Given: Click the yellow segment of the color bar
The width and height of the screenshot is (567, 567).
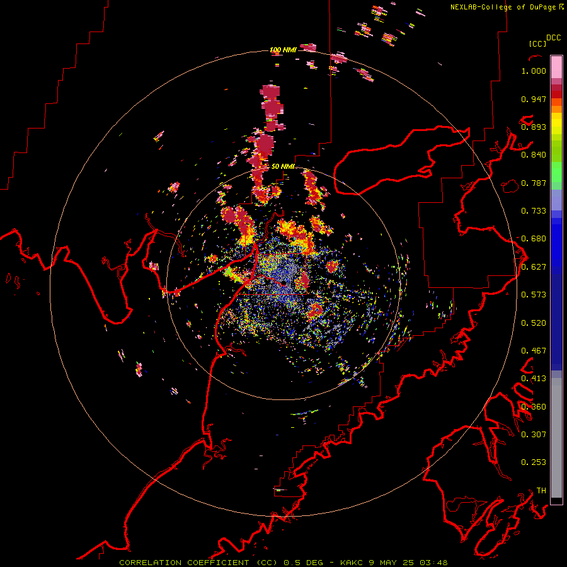Looking at the screenshot, I should tap(556, 124).
